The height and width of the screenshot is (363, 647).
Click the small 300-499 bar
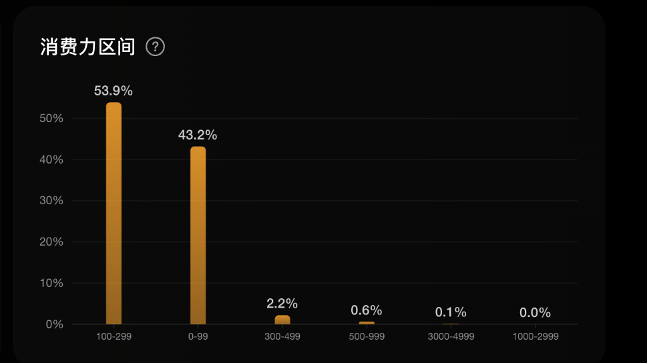(x=282, y=320)
